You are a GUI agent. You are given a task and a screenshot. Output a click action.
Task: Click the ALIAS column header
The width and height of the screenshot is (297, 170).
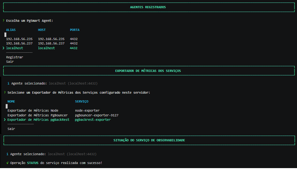click(11, 30)
